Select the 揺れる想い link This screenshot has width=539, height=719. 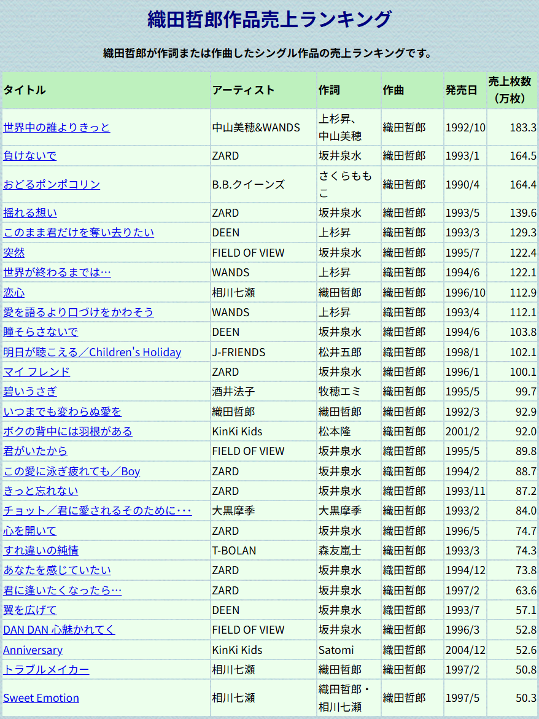[30, 213]
